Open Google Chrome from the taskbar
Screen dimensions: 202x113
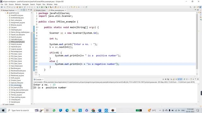(x=93, y=110)
